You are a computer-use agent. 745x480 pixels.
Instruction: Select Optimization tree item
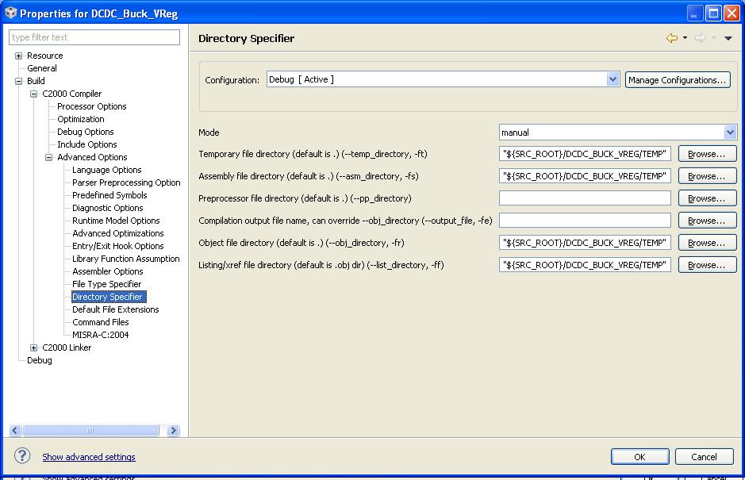81,119
